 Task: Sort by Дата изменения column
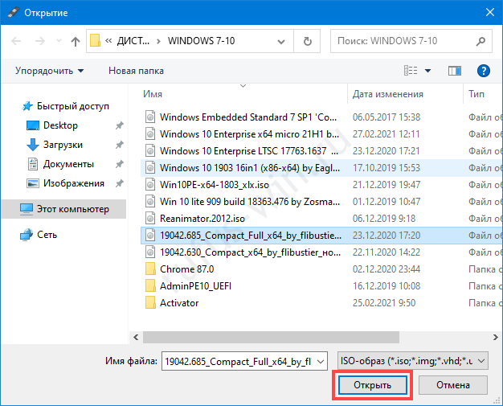point(387,94)
